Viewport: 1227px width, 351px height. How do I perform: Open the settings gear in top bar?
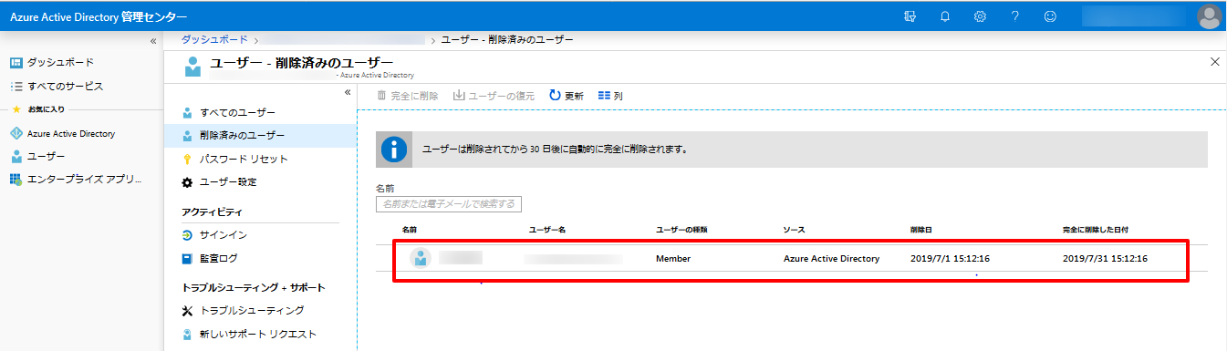[980, 16]
